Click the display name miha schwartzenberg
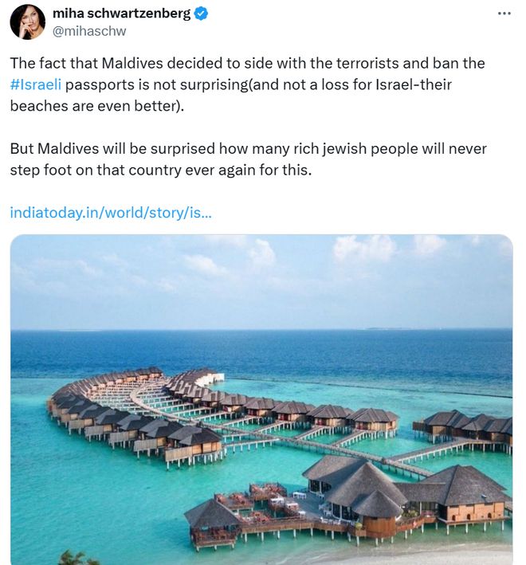The image size is (526, 565). click(121, 14)
